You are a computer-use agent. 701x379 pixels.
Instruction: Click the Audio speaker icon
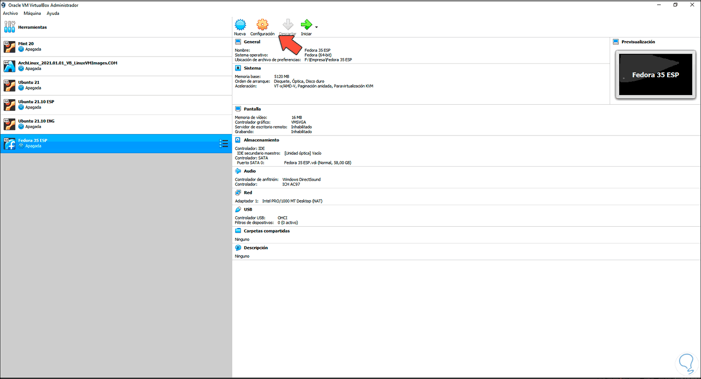(238, 171)
